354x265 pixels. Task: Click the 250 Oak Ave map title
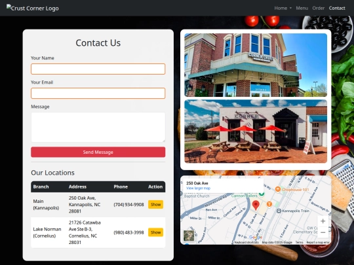(197, 183)
